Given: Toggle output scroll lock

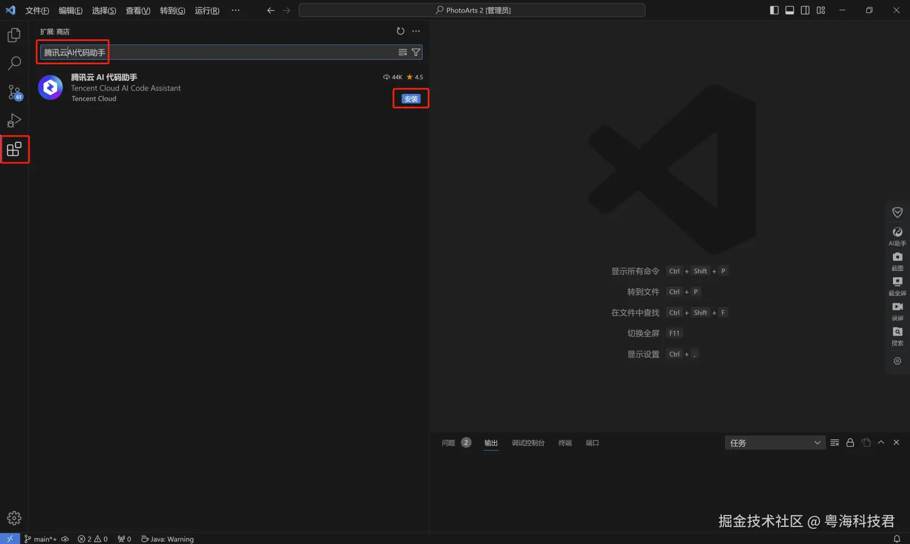Looking at the screenshot, I should pyautogui.click(x=850, y=443).
